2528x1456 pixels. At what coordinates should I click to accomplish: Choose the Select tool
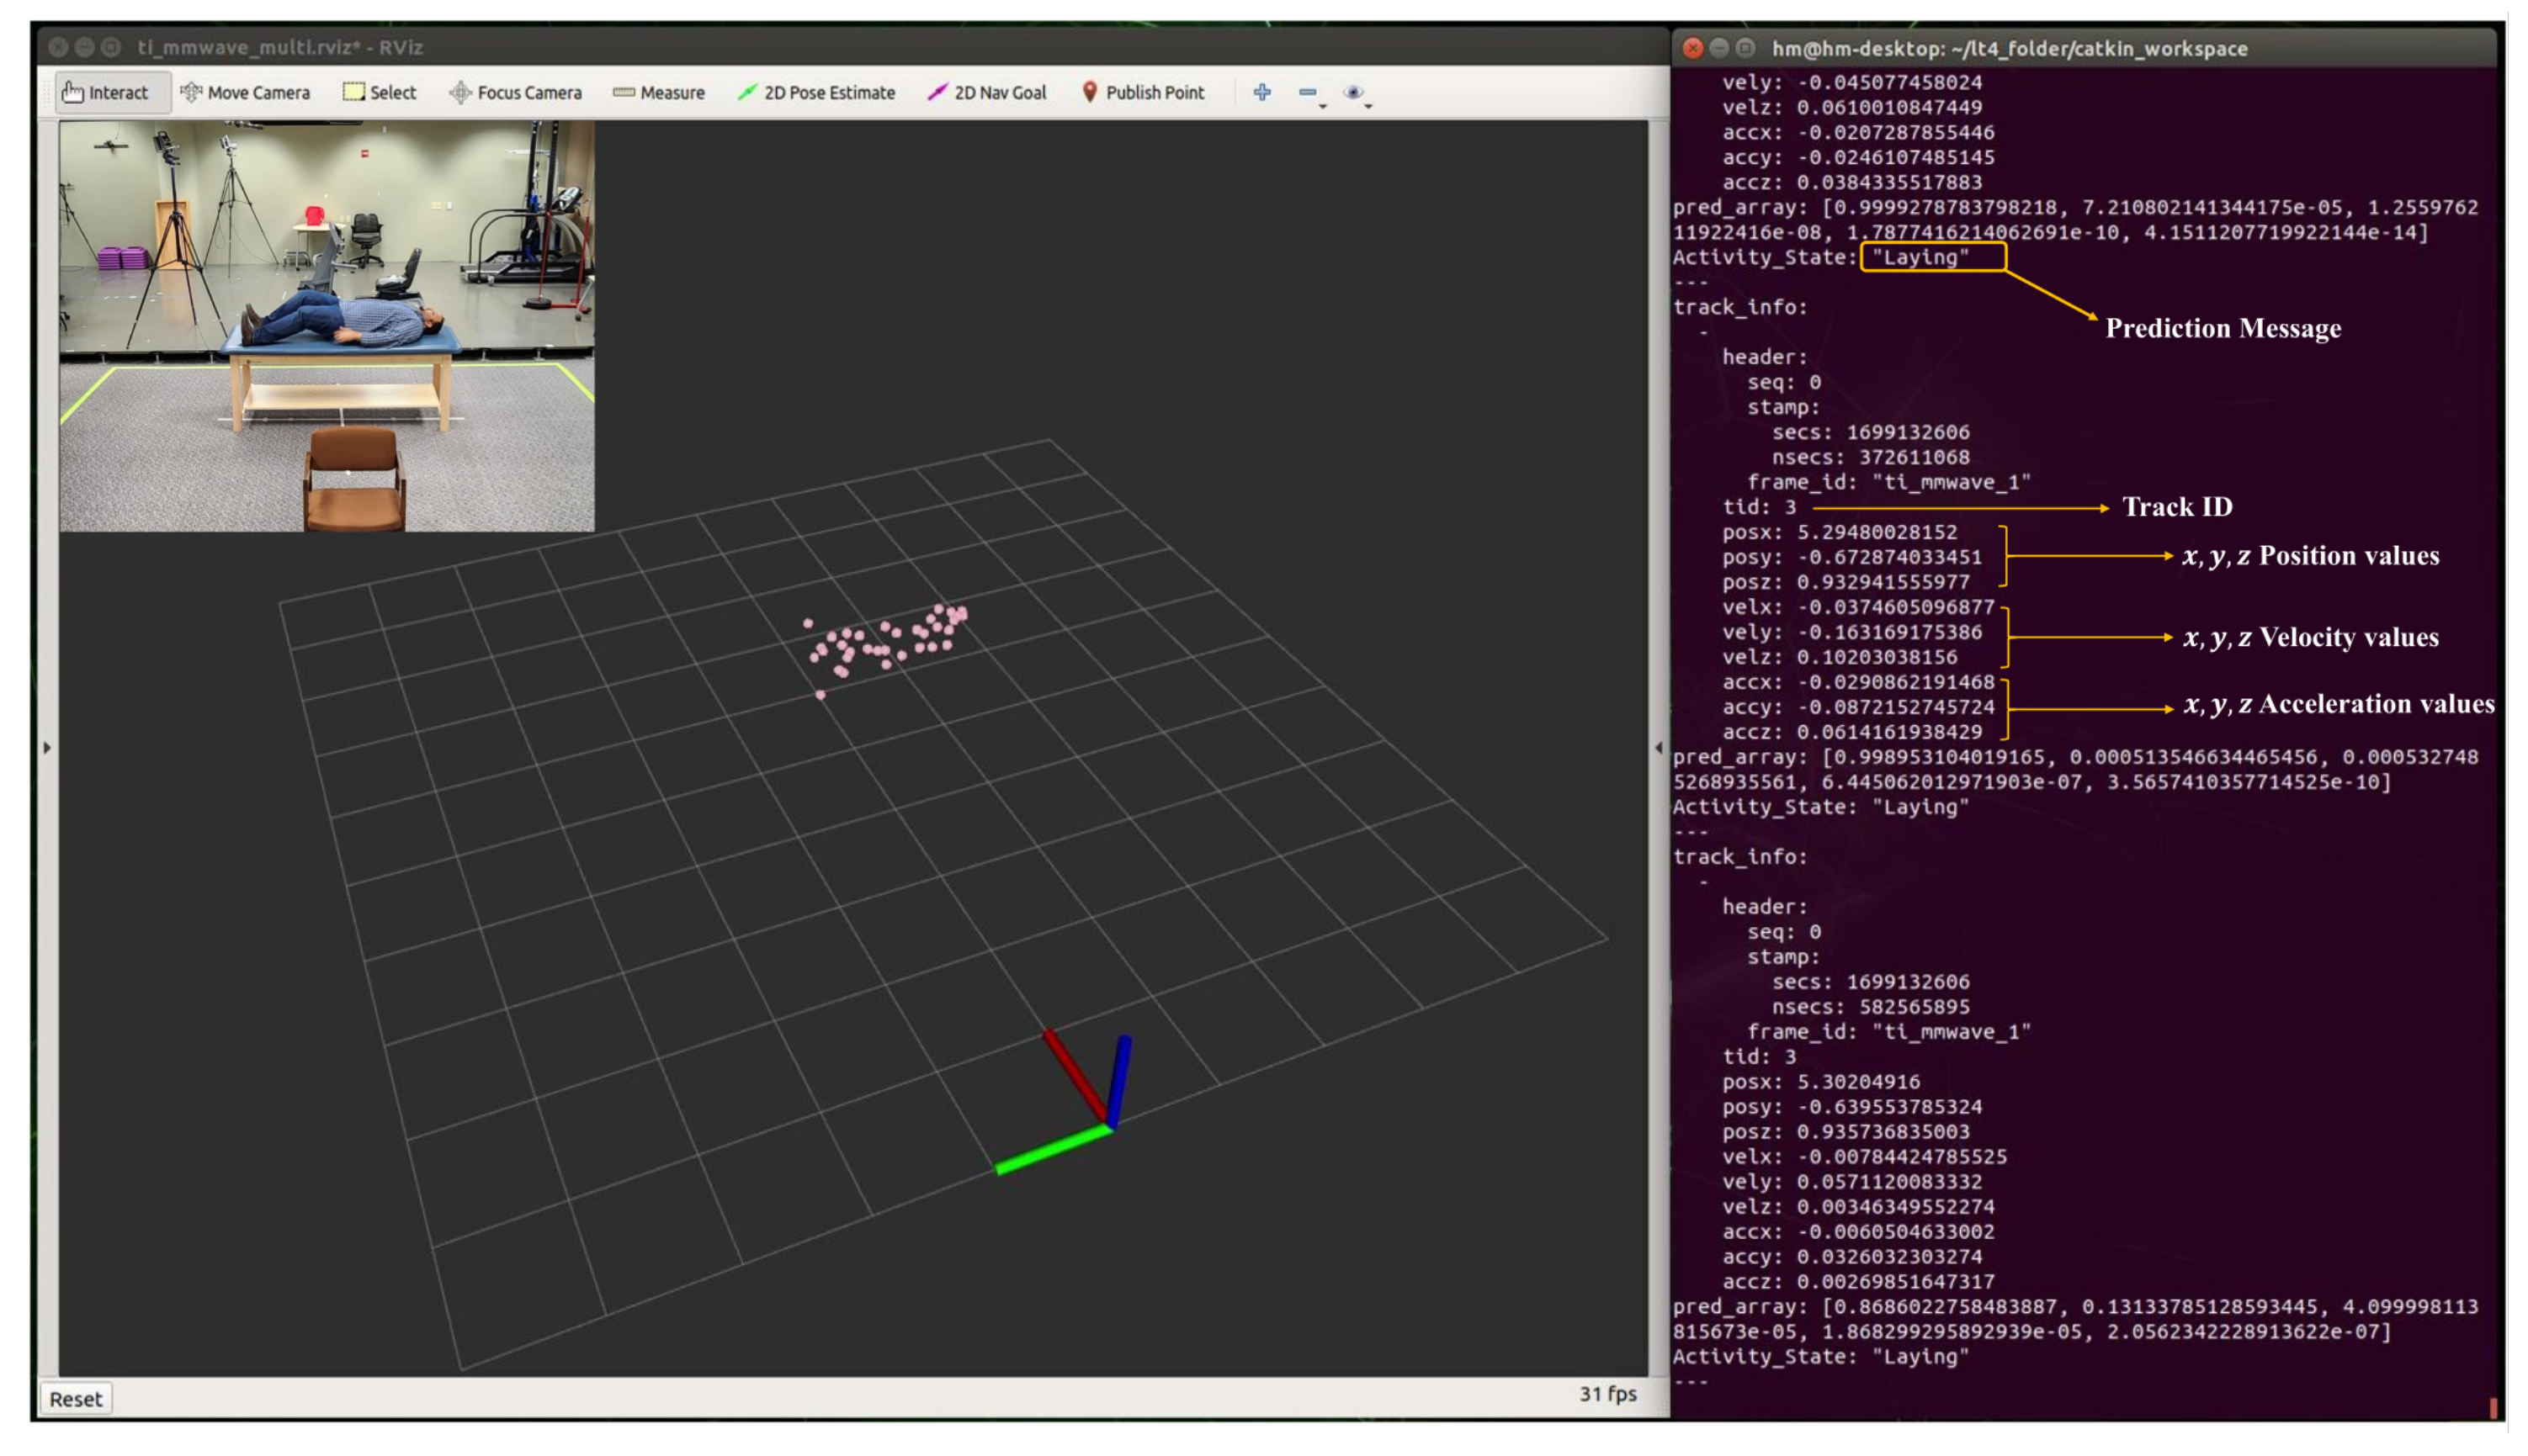coord(380,92)
